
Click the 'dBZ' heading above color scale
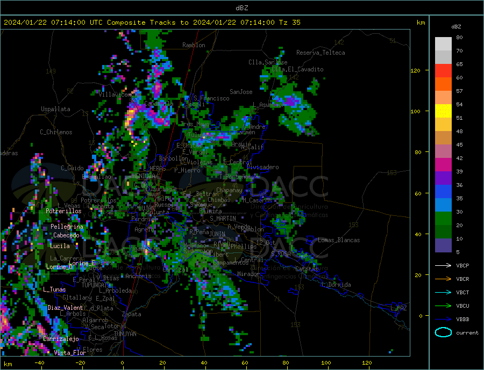point(456,27)
